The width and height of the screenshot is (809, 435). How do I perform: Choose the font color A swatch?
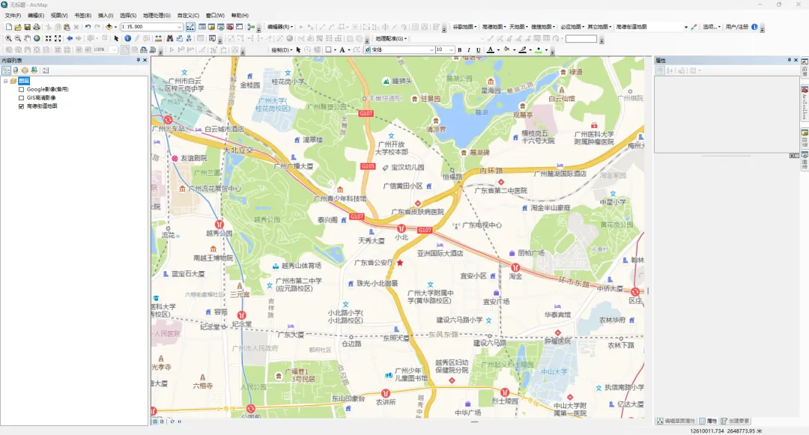pos(490,50)
